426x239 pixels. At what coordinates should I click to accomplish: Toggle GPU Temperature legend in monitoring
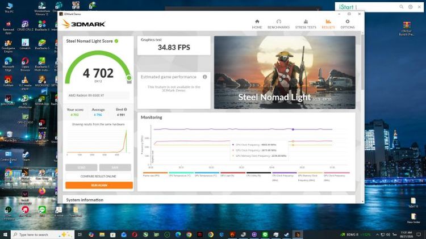[207, 174]
